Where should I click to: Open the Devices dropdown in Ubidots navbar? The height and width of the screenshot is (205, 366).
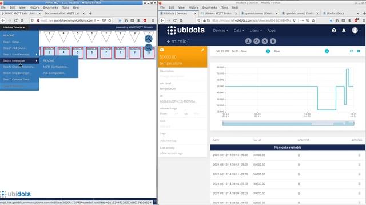[x=220, y=30]
